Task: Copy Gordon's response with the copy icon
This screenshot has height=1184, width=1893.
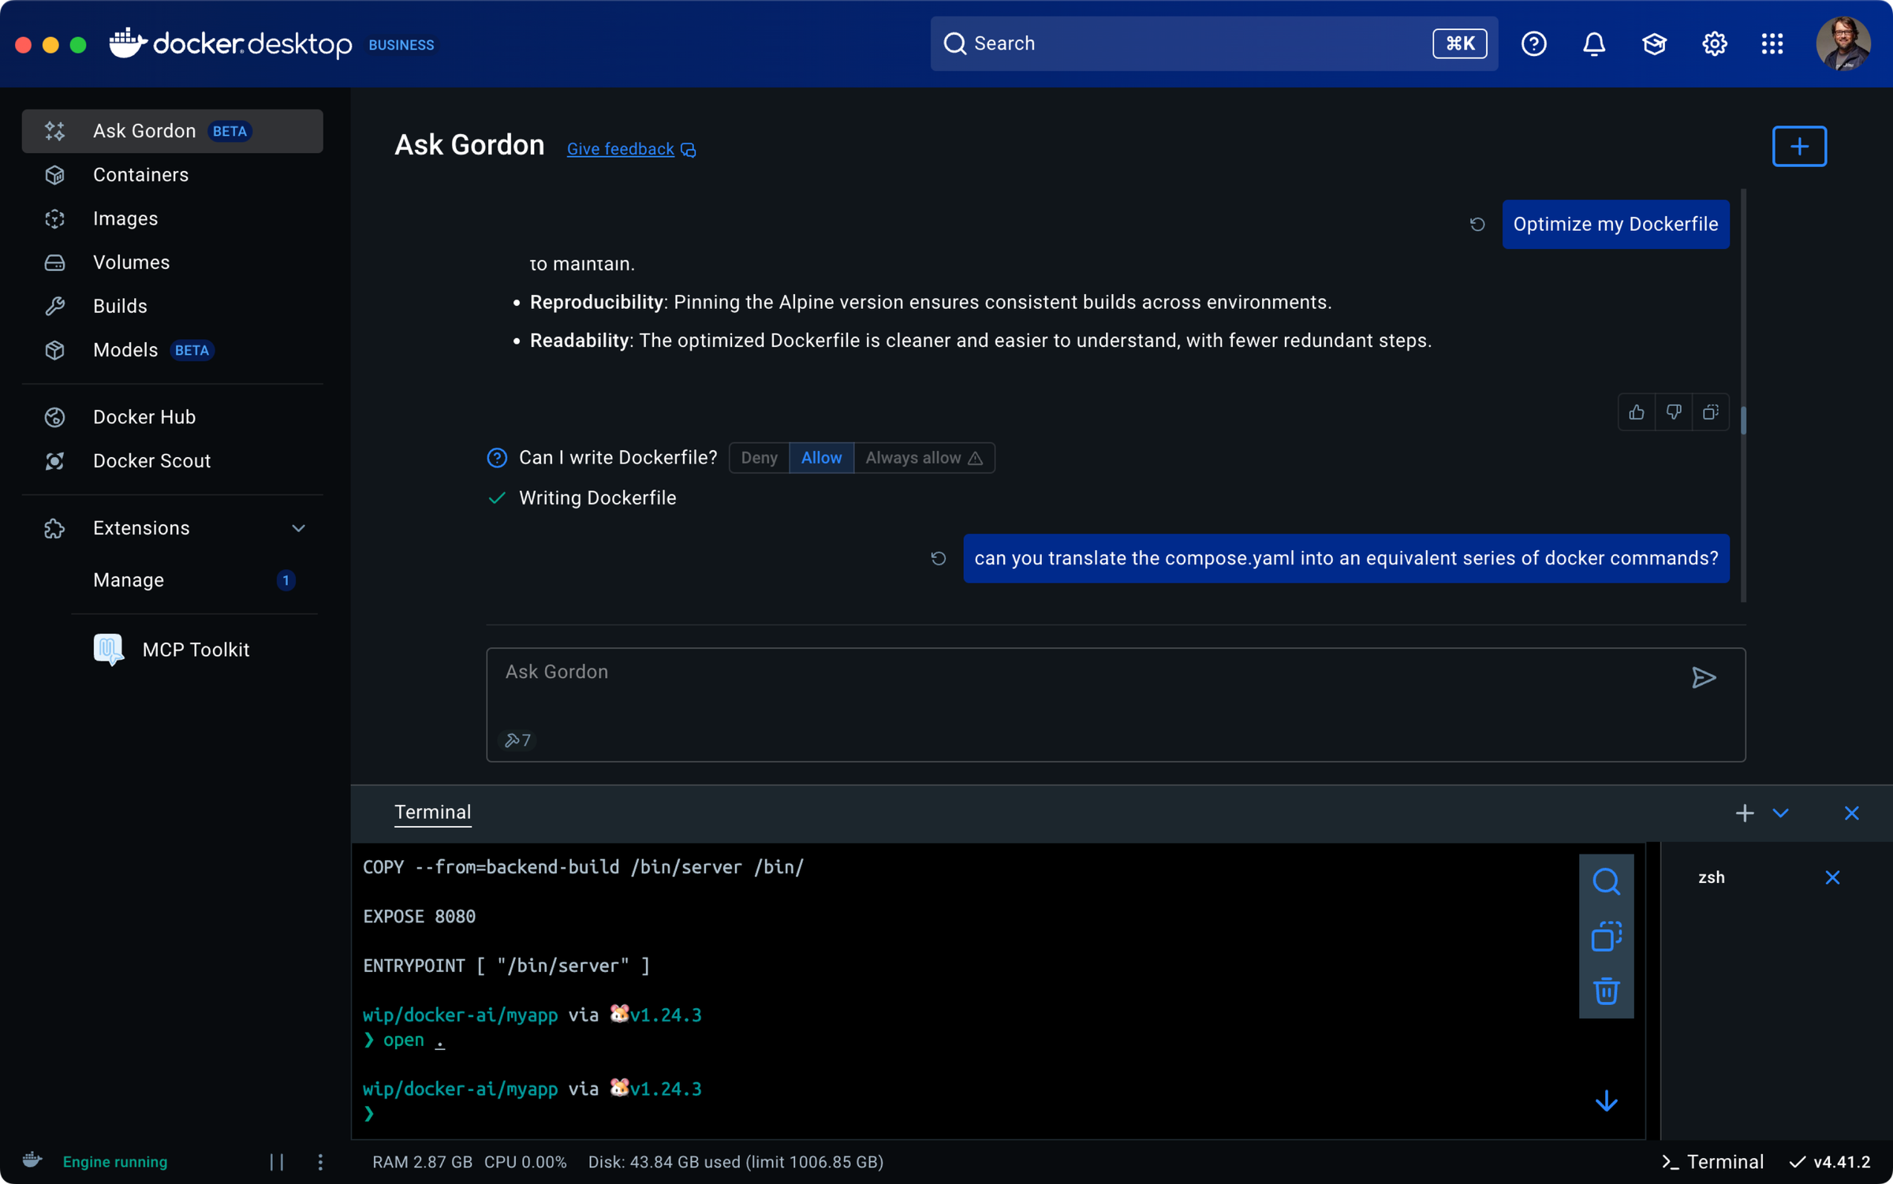Action: tap(1712, 411)
